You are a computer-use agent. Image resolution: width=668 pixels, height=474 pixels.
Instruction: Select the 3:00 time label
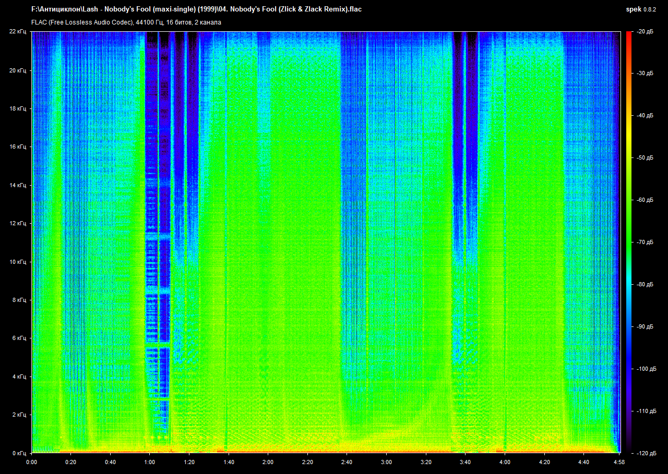[x=386, y=462]
